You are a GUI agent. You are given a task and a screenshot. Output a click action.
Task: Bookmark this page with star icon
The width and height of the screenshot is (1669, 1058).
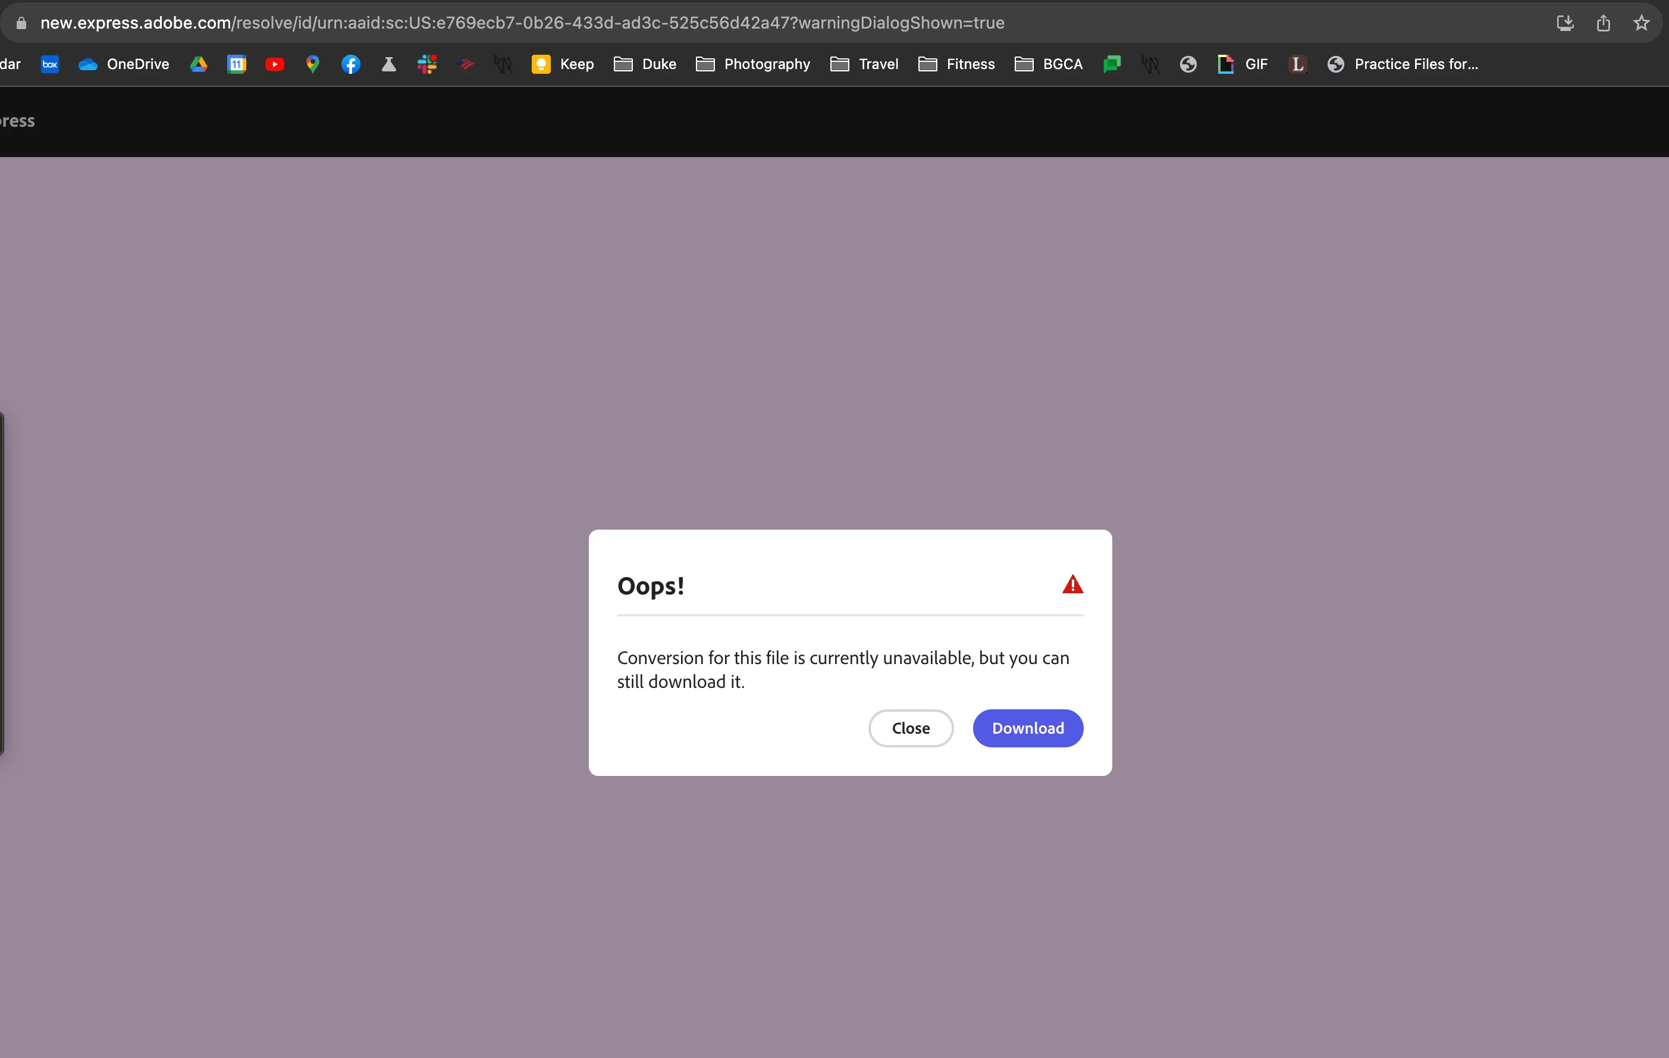click(x=1640, y=23)
